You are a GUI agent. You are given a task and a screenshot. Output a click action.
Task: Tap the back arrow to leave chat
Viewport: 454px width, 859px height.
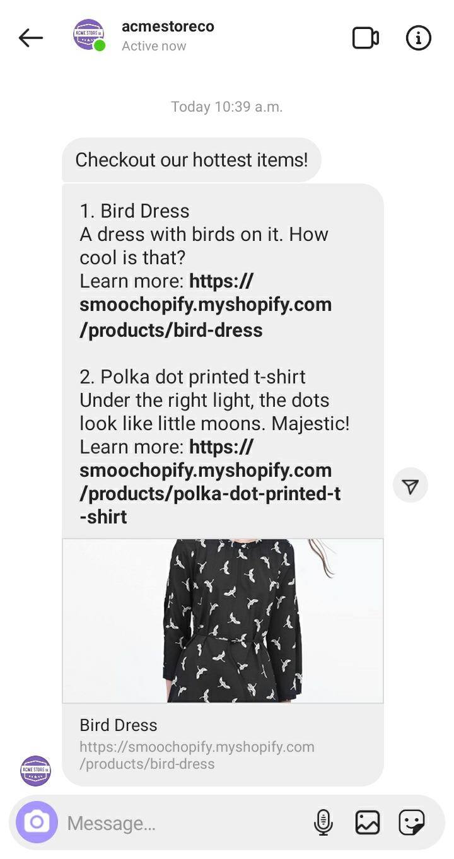point(30,38)
